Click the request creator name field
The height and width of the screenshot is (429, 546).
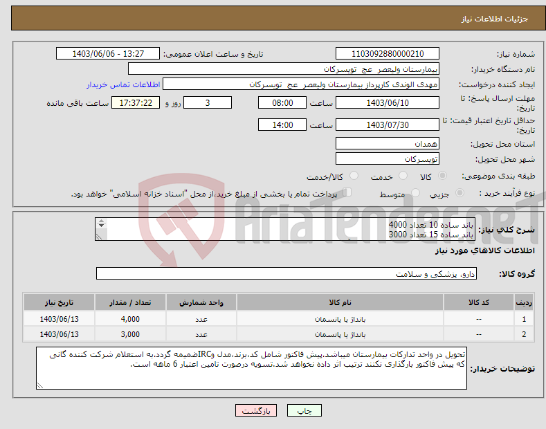pyautogui.click(x=301, y=84)
